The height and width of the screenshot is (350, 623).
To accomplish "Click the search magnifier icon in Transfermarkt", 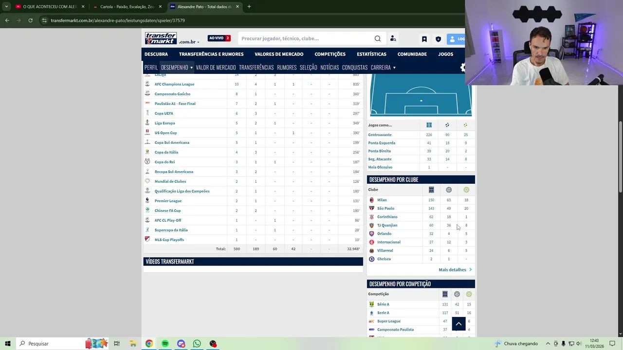I will tap(378, 38).
